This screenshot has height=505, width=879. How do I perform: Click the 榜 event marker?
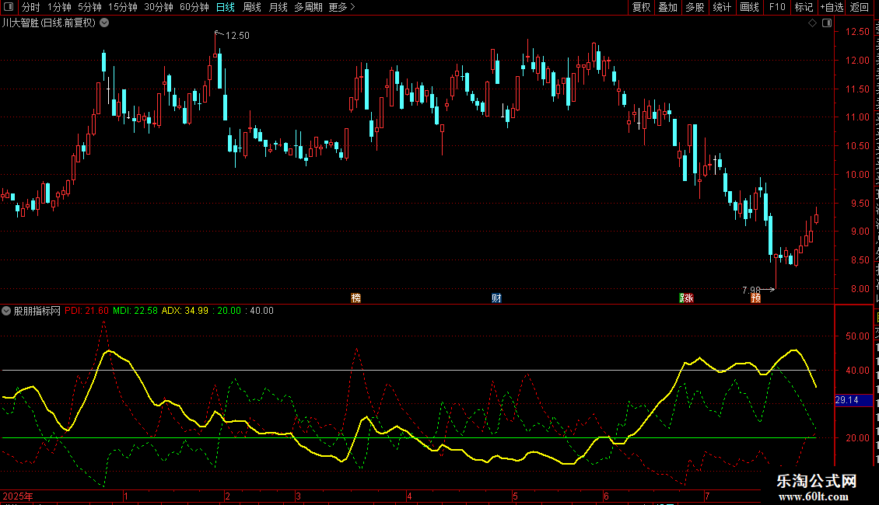click(356, 298)
